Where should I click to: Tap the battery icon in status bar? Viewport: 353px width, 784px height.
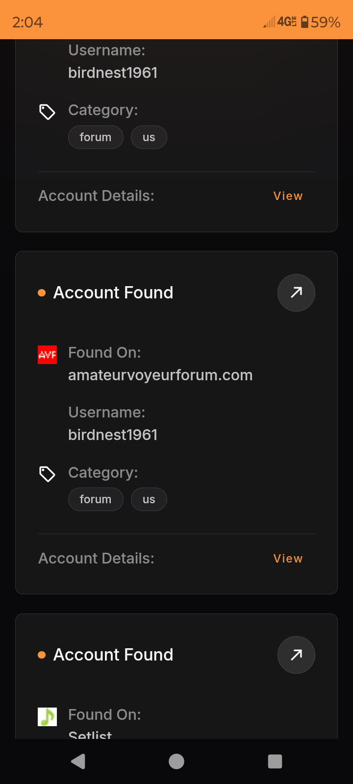[x=304, y=22]
